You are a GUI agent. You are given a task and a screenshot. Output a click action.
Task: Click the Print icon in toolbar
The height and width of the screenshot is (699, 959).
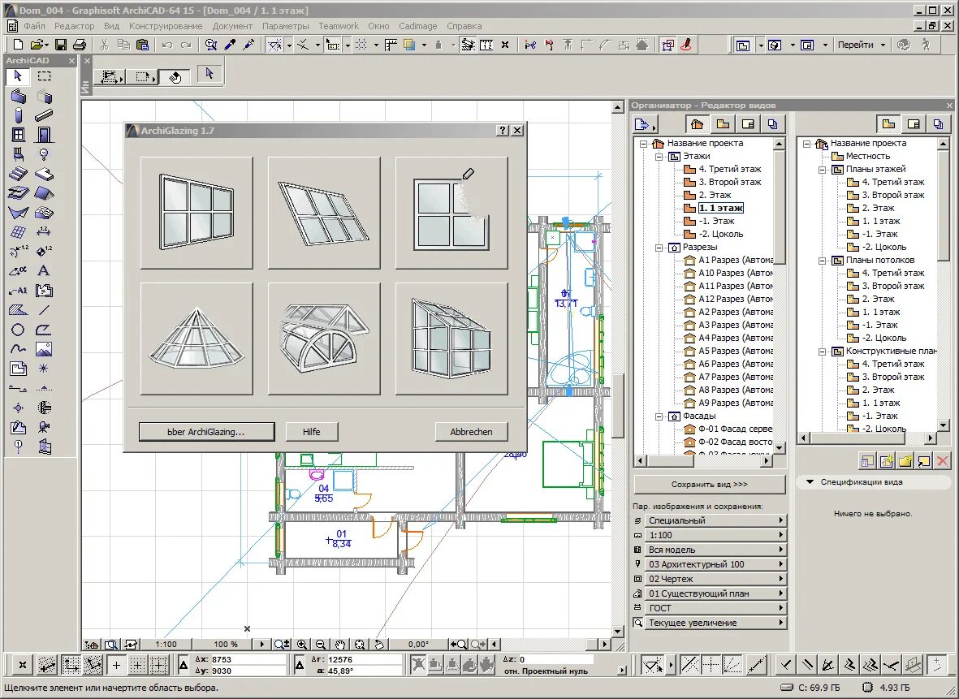pos(79,45)
